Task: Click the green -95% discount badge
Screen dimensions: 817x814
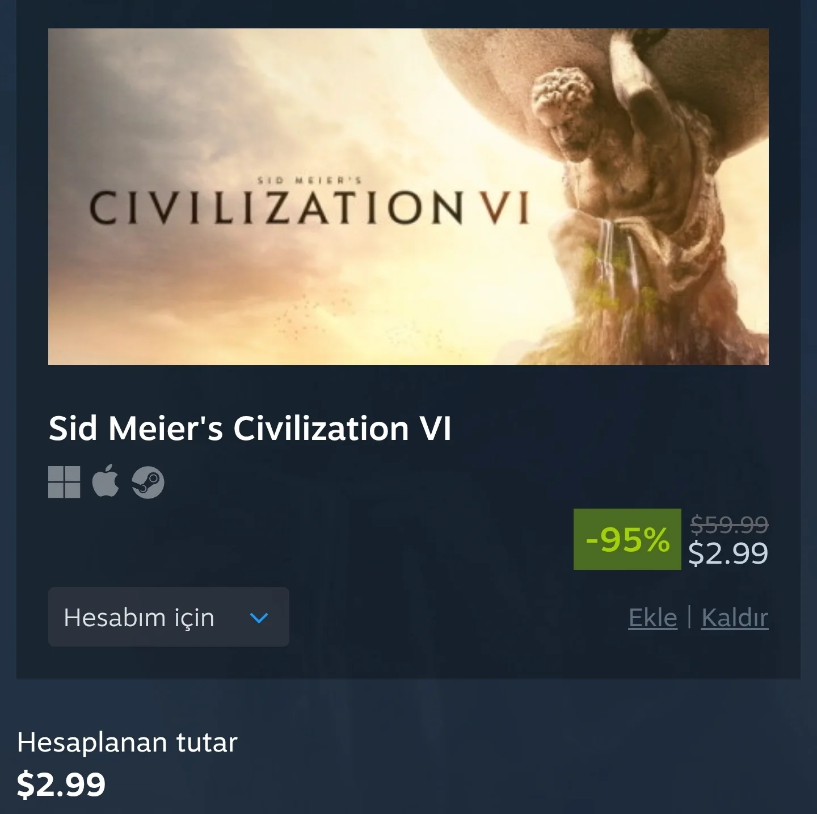Action: click(627, 539)
